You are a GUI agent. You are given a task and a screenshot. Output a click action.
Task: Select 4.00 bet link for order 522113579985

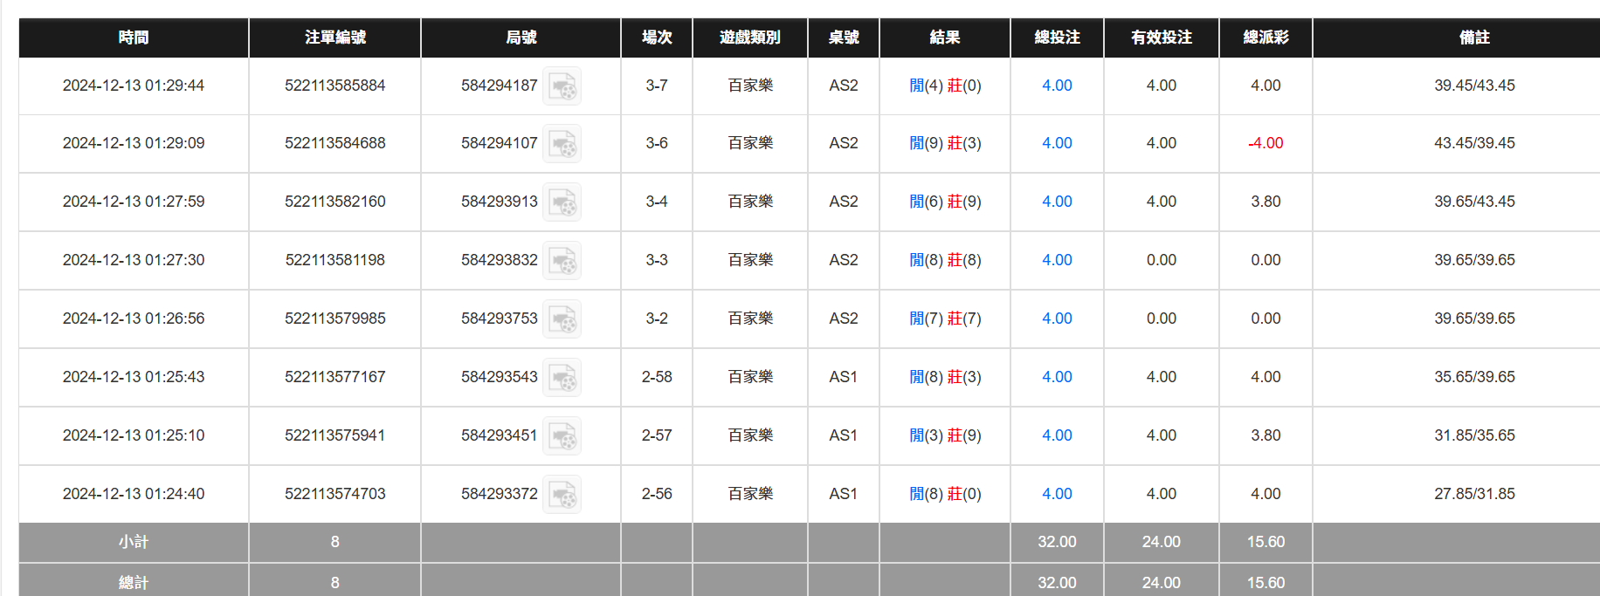click(1057, 319)
